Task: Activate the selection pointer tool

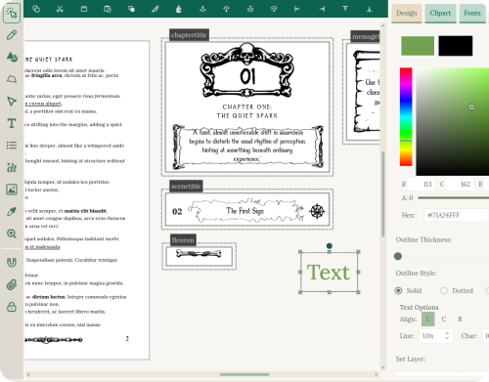Action: (12, 13)
